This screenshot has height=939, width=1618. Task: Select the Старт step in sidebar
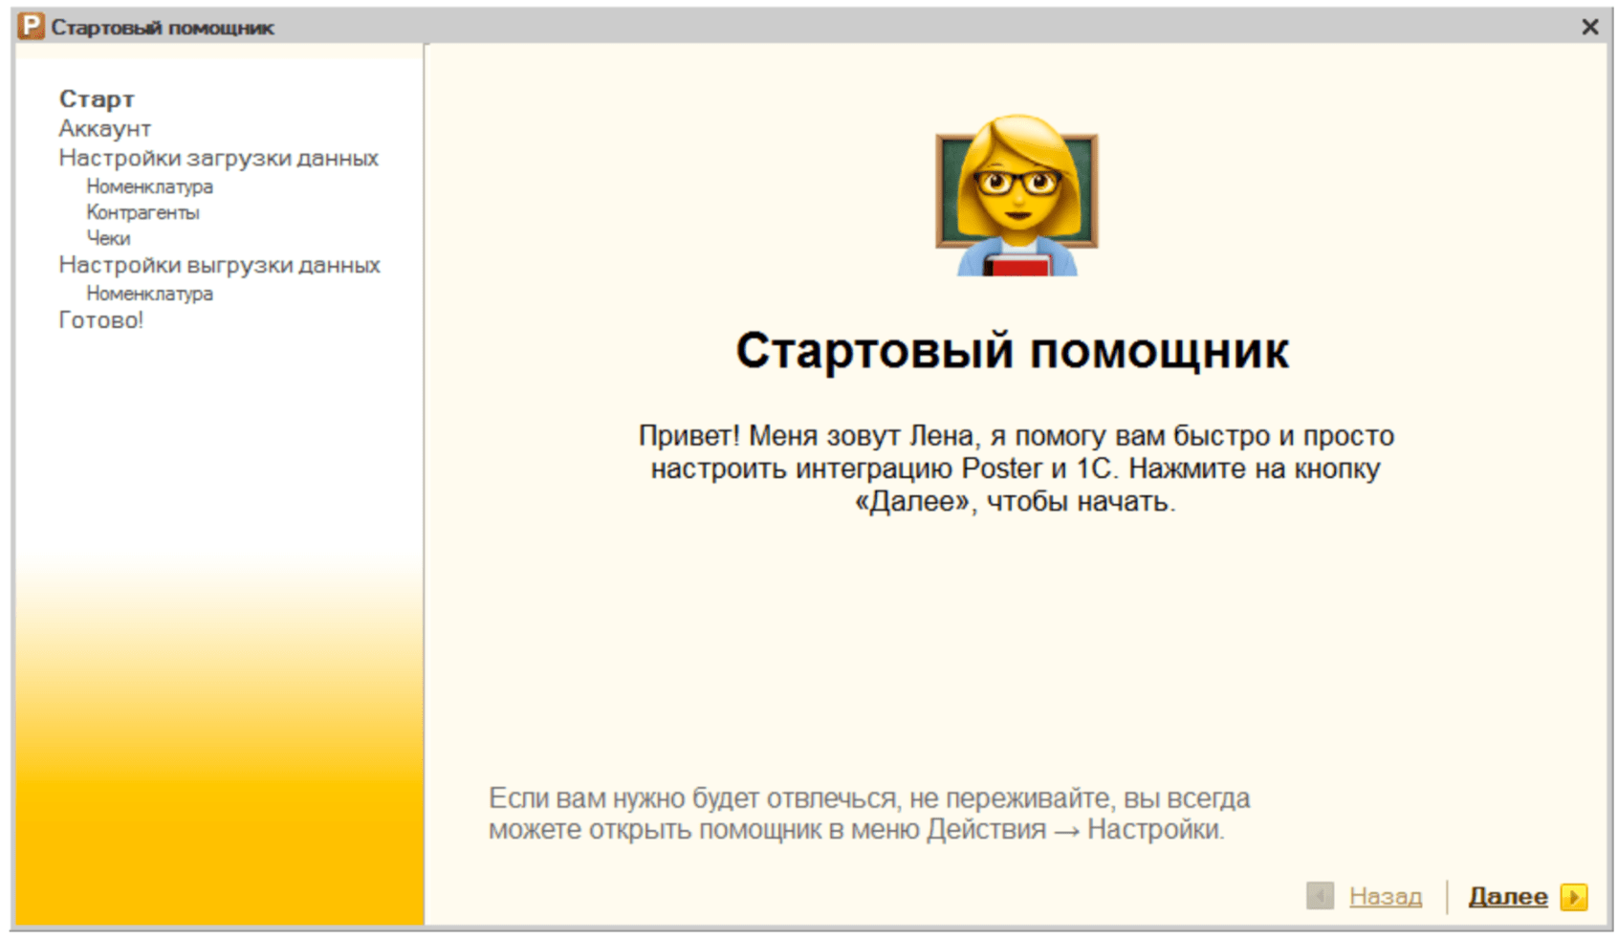tap(97, 98)
